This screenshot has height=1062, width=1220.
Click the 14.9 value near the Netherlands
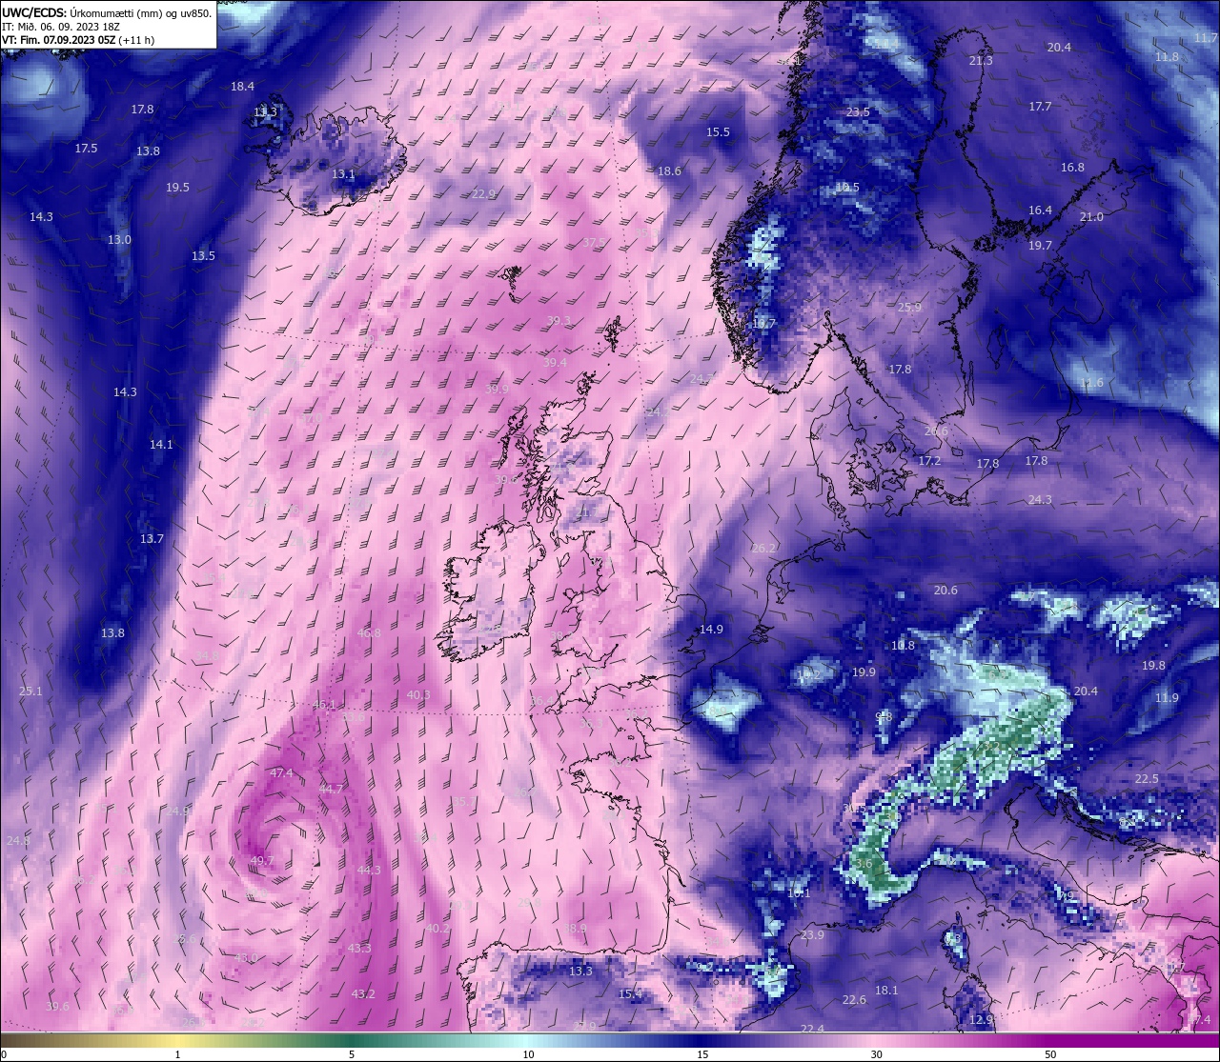(x=711, y=629)
